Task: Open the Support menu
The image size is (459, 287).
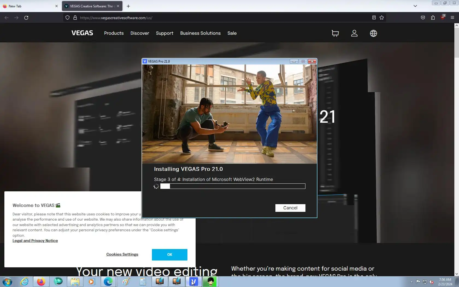Action: (164, 33)
